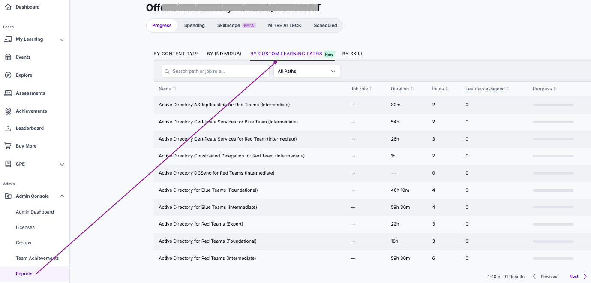Sort by Name column arrows
This screenshot has height=283, width=591.
pyautogui.click(x=174, y=89)
